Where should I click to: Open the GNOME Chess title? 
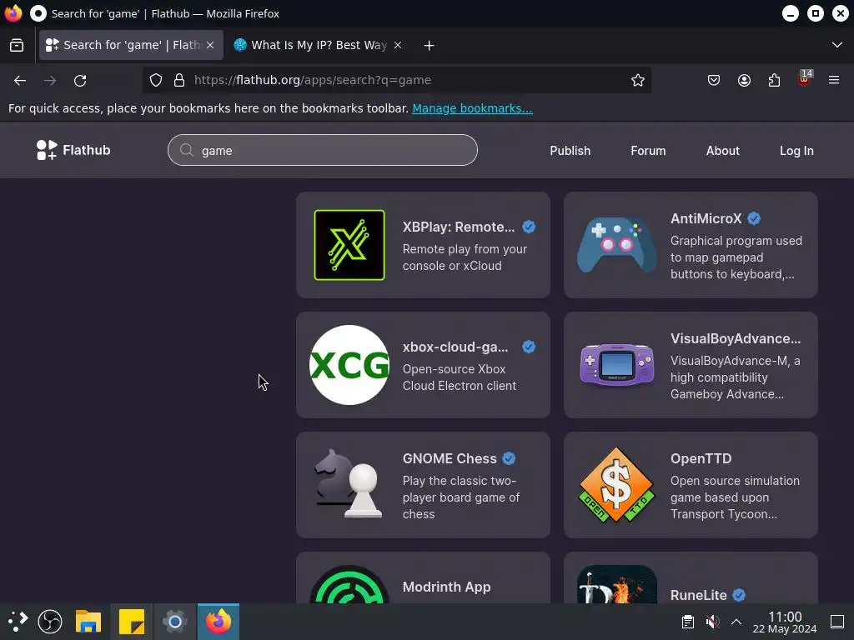[x=450, y=459]
